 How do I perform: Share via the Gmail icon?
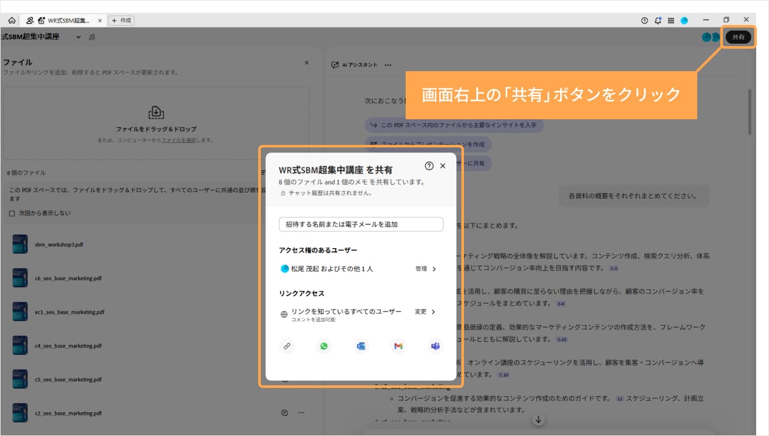(x=398, y=346)
